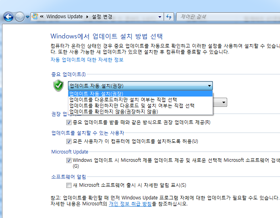The image size is (280, 218).
Task: Click the Back navigation arrow button
Action: click(x=8, y=17)
